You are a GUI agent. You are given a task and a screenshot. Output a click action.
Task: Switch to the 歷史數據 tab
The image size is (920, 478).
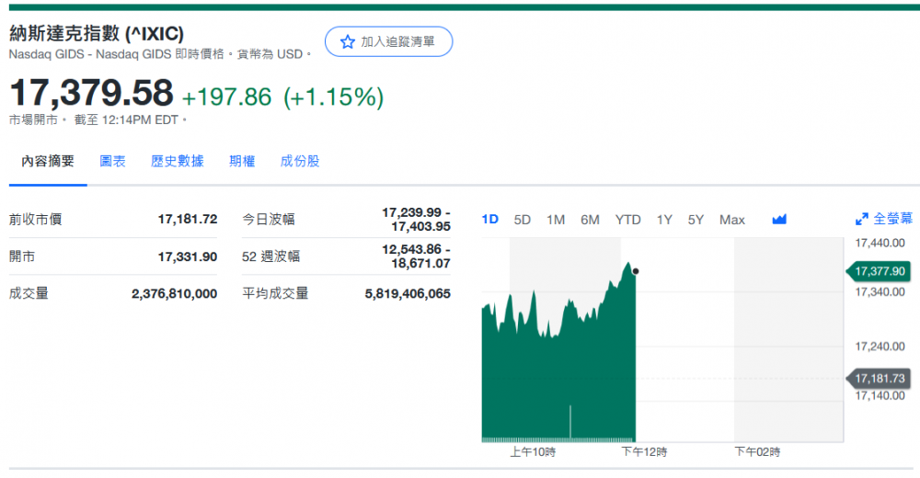click(x=178, y=162)
